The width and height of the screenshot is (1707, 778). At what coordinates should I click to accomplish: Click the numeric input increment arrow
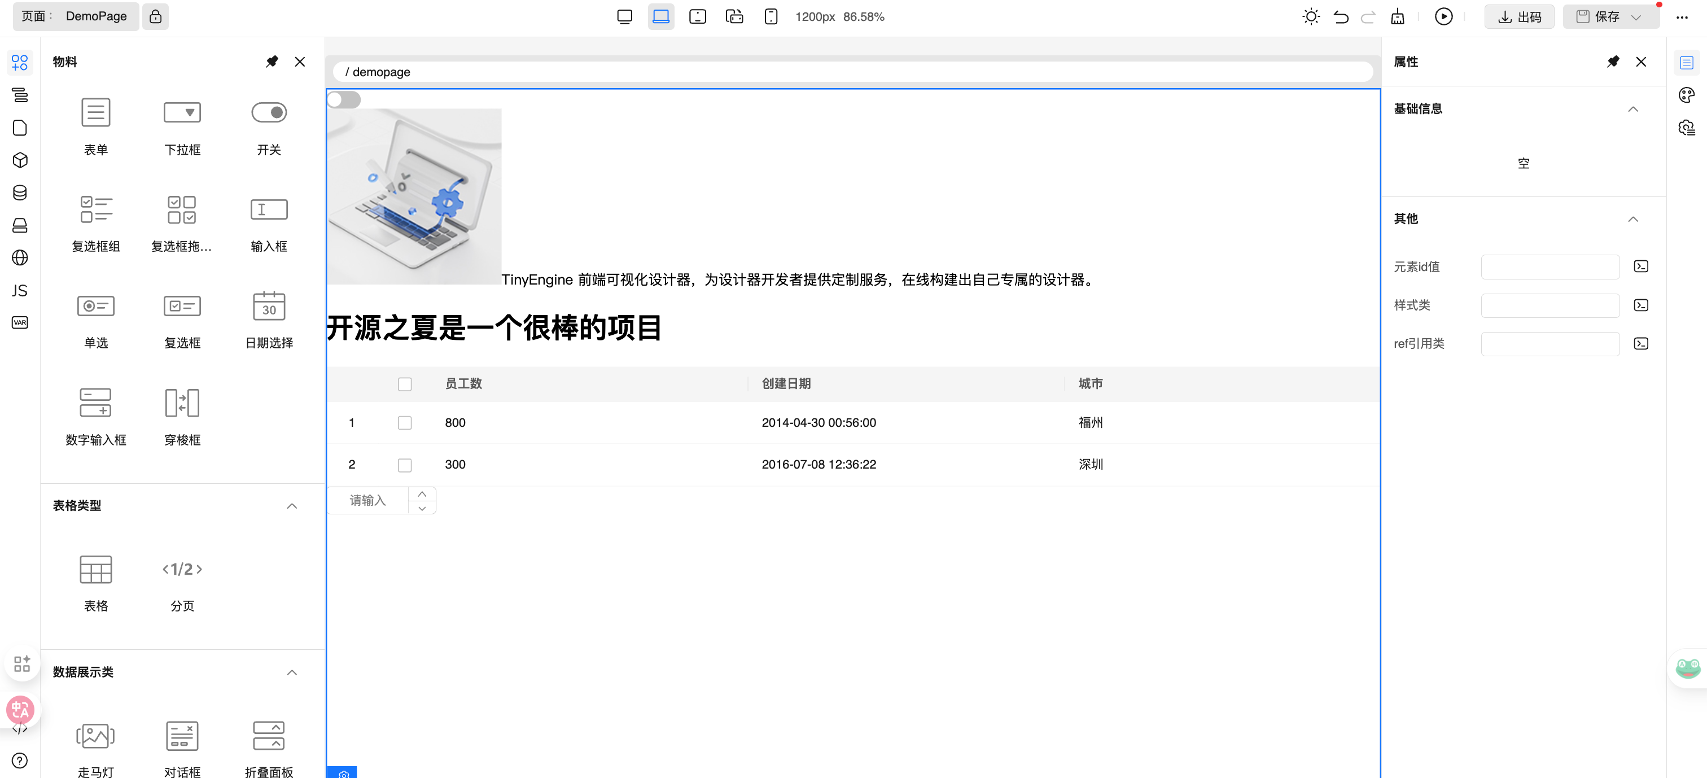[x=422, y=493]
